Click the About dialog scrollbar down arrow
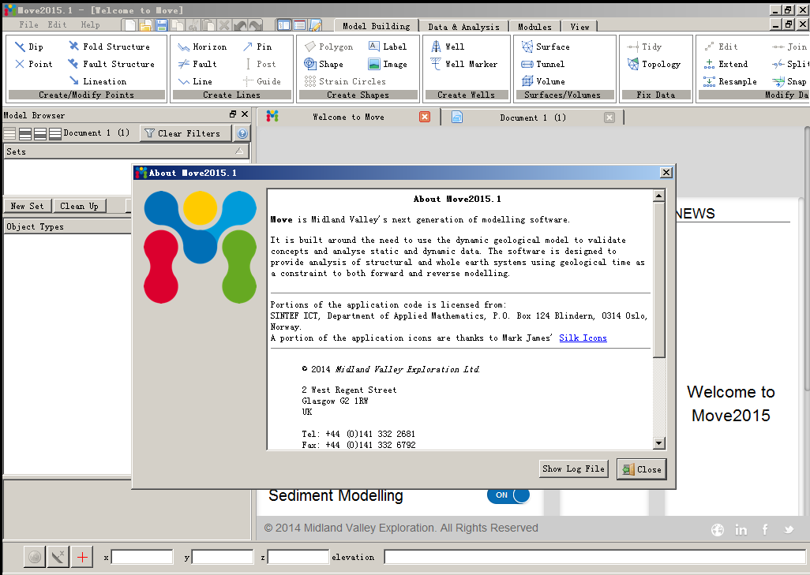The height and width of the screenshot is (575, 810). coord(658,442)
